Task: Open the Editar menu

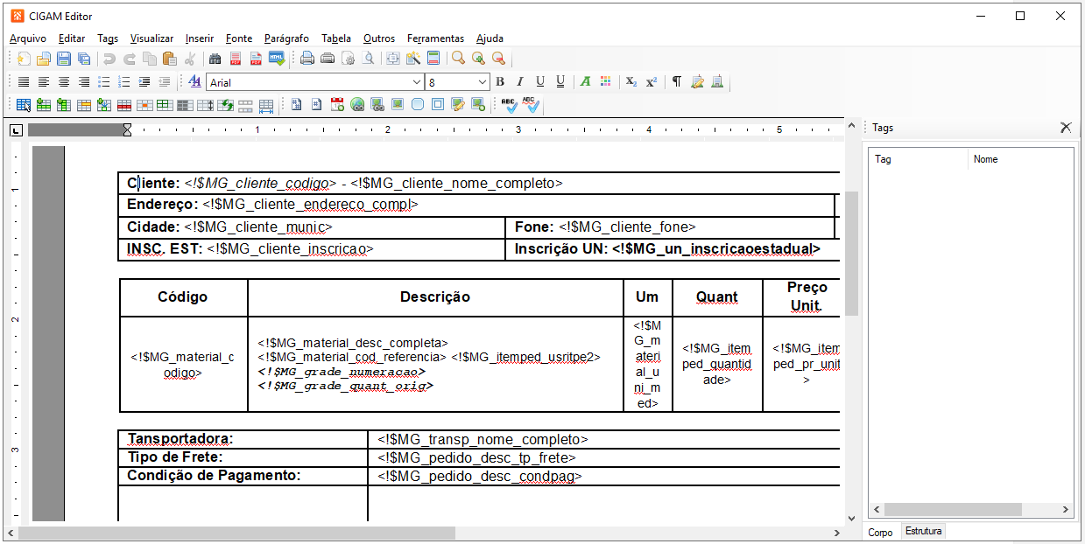Action: (x=72, y=38)
